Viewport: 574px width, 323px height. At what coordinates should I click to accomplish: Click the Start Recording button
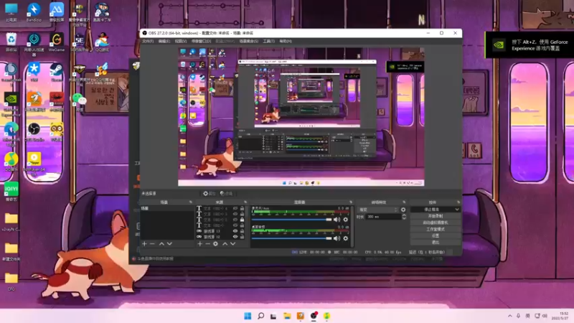pyautogui.click(x=436, y=216)
